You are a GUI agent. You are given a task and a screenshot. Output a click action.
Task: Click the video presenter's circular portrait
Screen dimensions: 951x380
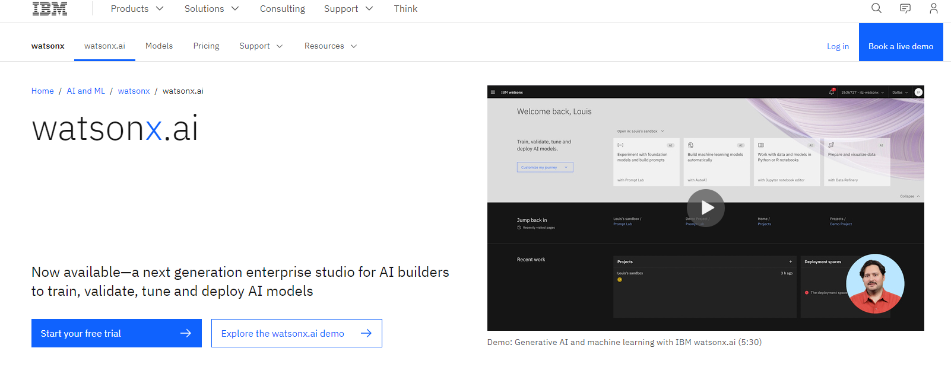875,284
